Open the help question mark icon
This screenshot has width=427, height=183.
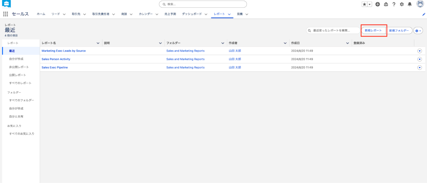click(394, 4)
